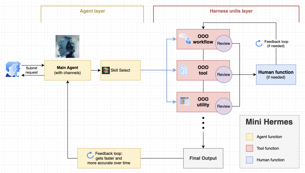Viewport: 305px width, 173px height.
Task: Click the Agent layer heading text
Action: coord(92,11)
